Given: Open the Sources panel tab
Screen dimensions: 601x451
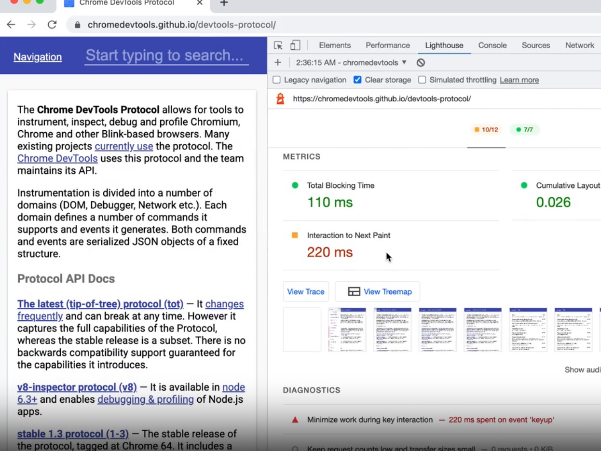Looking at the screenshot, I should pos(536,45).
